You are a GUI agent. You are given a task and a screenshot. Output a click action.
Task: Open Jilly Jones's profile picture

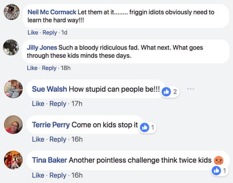[x=11, y=48]
